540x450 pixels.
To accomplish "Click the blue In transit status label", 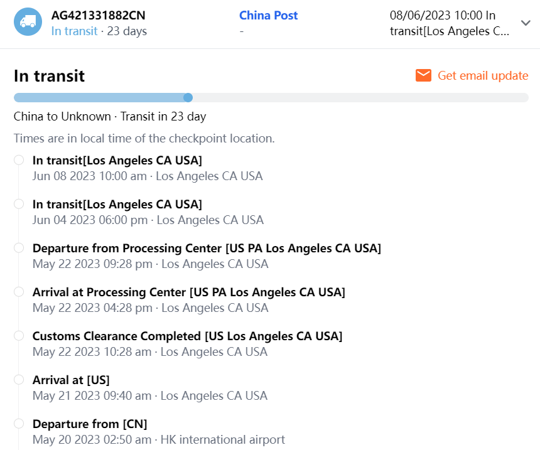I will [x=74, y=31].
